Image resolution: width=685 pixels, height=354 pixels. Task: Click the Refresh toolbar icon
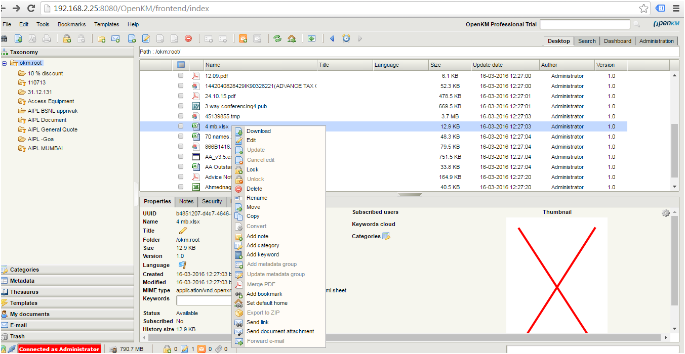coord(277,38)
